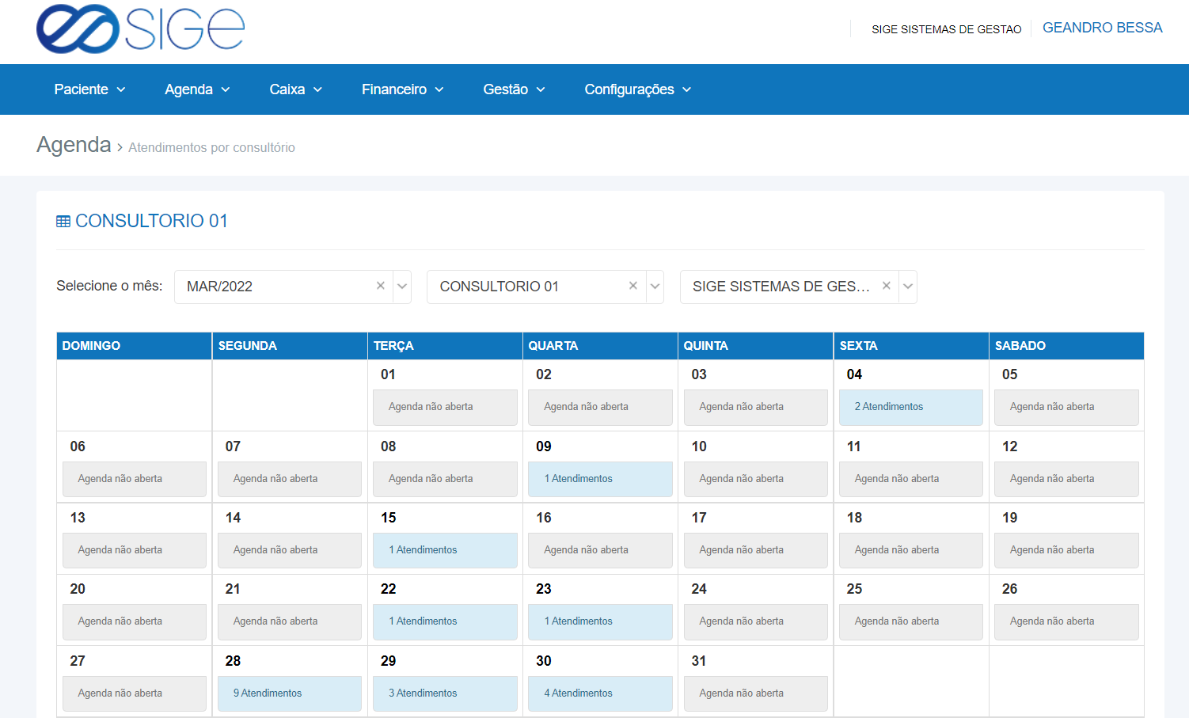The height and width of the screenshot is (718, 1189).
Task: Click the MAR/2022 month select field
Action: click(x=293, y=287)
